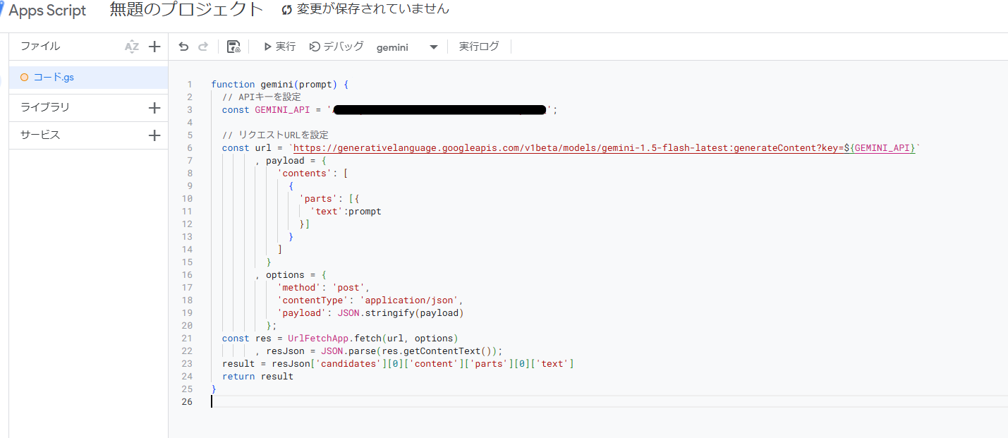
Task: Add a library using the plus icon
Action: click(155, 107)
